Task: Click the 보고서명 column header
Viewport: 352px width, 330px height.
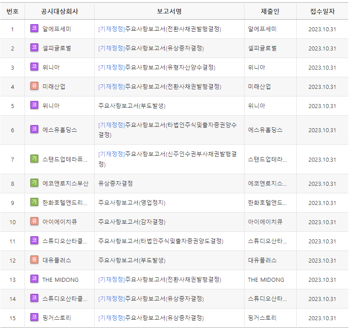Action: point(169,11)
